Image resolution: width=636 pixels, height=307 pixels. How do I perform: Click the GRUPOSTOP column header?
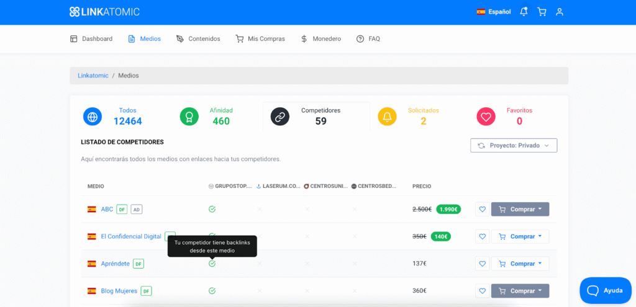pos(230,186)
